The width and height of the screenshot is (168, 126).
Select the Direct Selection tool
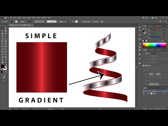click(x=6, y=28)
